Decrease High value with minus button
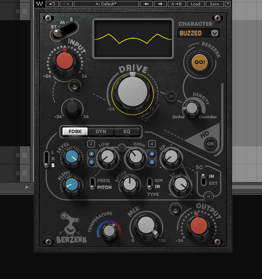Screen dimensions: 262x279 (x=152, y=162)
